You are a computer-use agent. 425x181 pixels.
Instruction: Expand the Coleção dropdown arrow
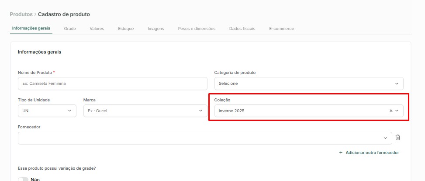click(x=397, y=111)
